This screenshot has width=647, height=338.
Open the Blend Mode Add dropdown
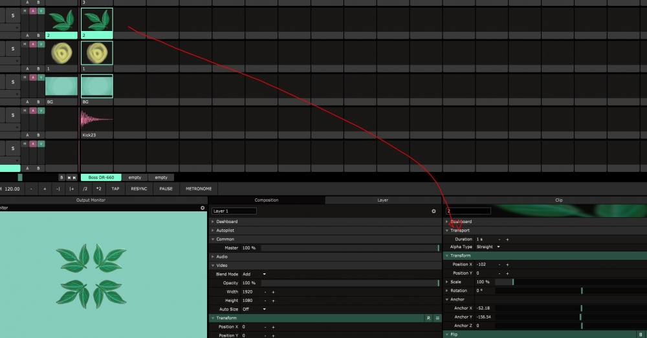pos(255,274)
